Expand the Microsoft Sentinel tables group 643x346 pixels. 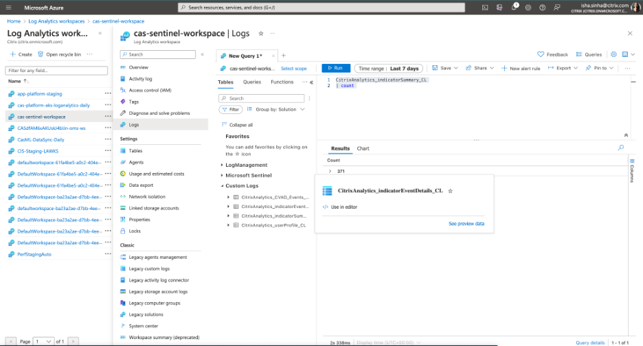click(222, 176)
